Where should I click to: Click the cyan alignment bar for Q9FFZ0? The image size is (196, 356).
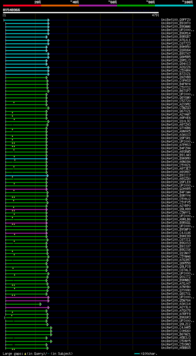(x=26, y=20)
